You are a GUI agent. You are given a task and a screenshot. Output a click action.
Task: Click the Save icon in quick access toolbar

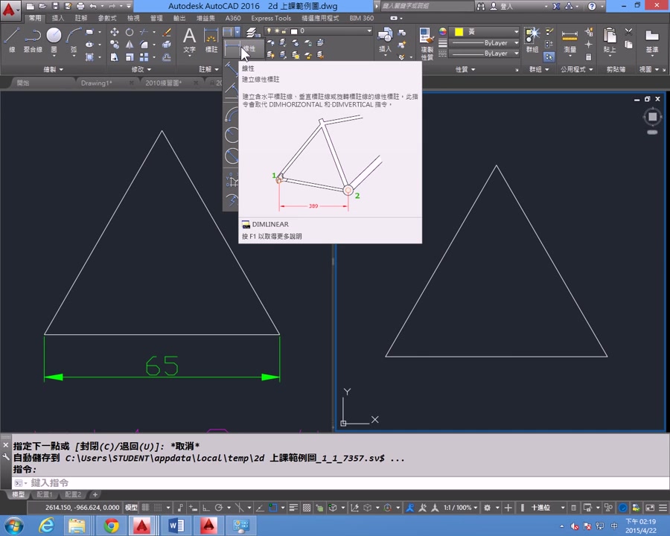click(x=55, y=6)
